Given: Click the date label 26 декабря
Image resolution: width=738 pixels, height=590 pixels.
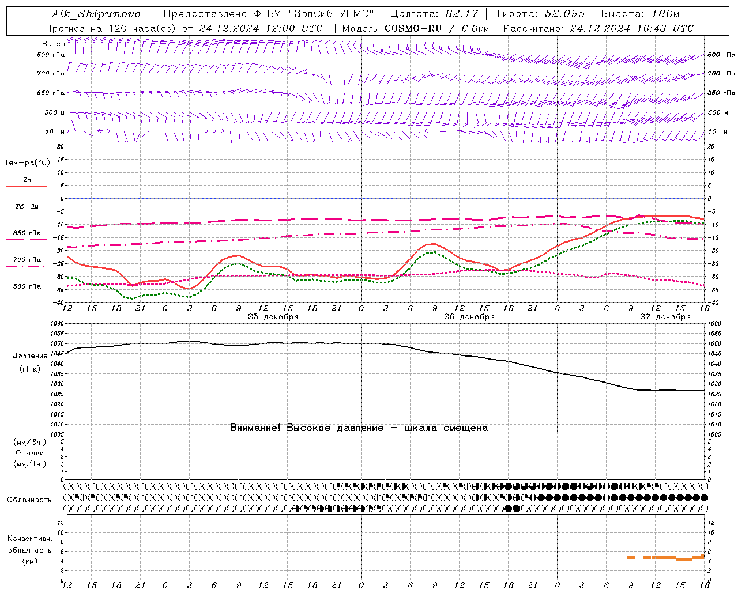Looking at the screenshot, I should tap(469, 317).
